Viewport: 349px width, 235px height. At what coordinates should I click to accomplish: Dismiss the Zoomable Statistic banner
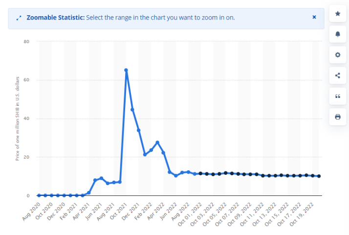click(314, 17)
